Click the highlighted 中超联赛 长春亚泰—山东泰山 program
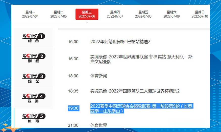 pos(142,108)
